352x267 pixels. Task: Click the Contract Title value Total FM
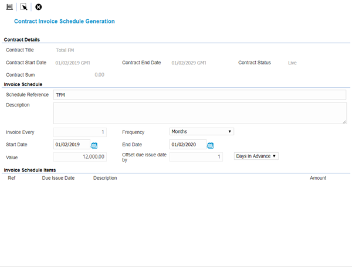coord(65,50)
